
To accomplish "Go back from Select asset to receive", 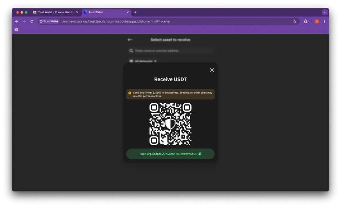I will coord(130,40).
